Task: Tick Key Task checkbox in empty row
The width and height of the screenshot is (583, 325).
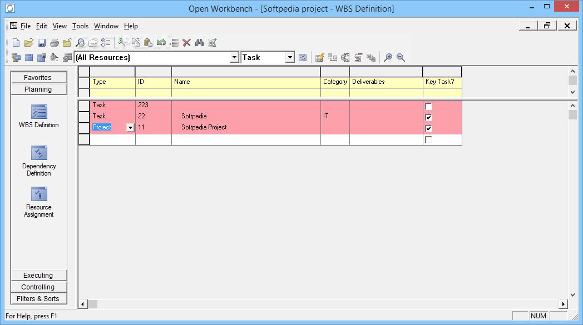Action: [429, 139]
